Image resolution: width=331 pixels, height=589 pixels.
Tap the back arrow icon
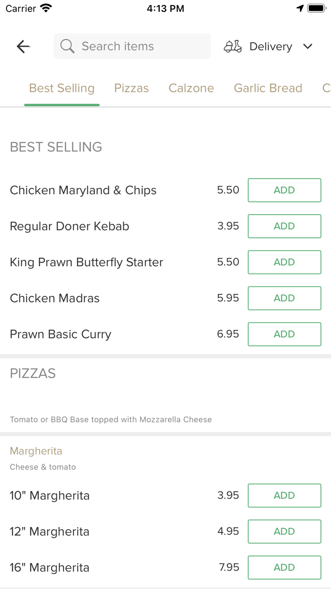pos(23,46)
